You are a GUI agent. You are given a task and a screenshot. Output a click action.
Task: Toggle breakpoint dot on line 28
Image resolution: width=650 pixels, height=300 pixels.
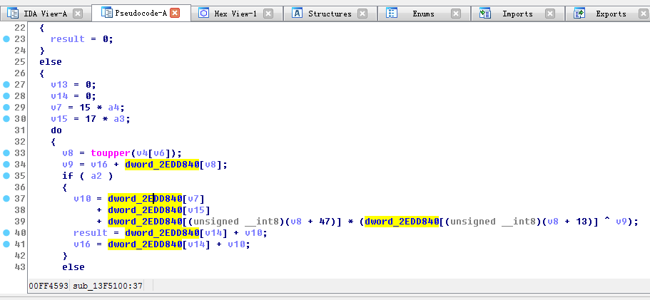click(x=6, y=96)
